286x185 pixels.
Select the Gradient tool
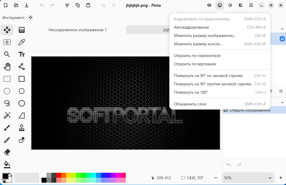point(22,30)
